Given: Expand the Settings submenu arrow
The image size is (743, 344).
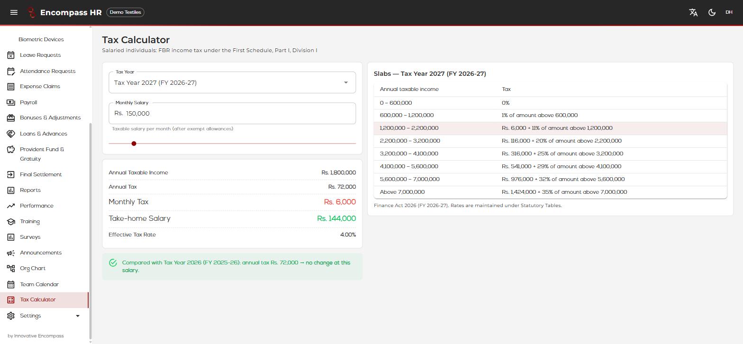Looking at the screenshot, I should [78, 316].
